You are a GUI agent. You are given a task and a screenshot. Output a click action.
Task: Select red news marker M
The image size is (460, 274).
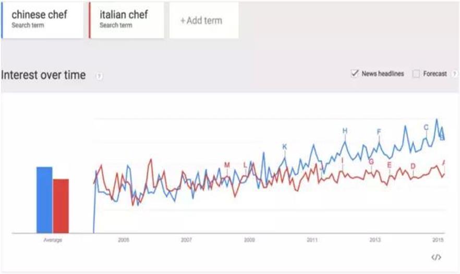click(227, 165)
